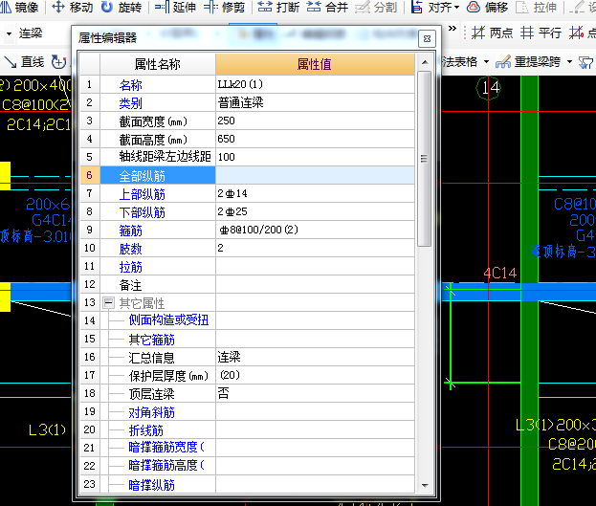The height and width of the screenshot is (506, 596).
Task: Click the scroll down arrow in property list
Action: point(425,486)
